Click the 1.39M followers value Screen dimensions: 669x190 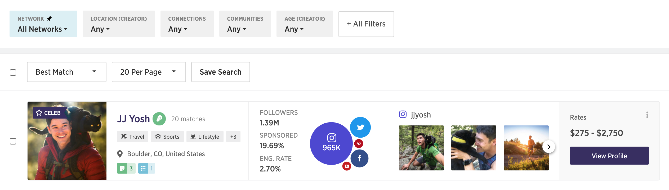(x=269, y=123)
